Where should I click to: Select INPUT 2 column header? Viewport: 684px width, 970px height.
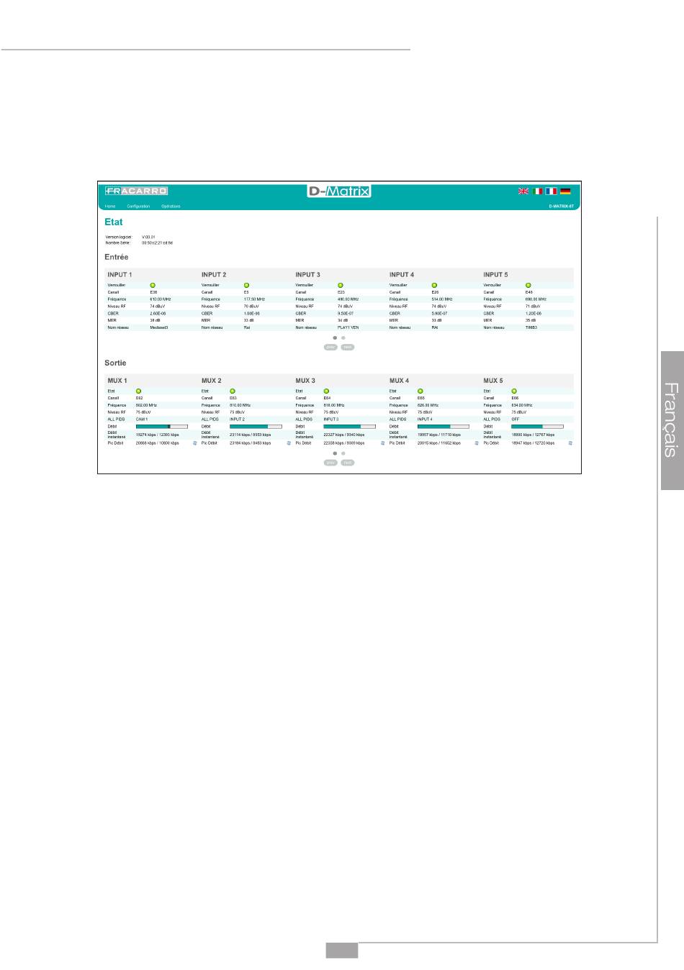click(214, 275)
